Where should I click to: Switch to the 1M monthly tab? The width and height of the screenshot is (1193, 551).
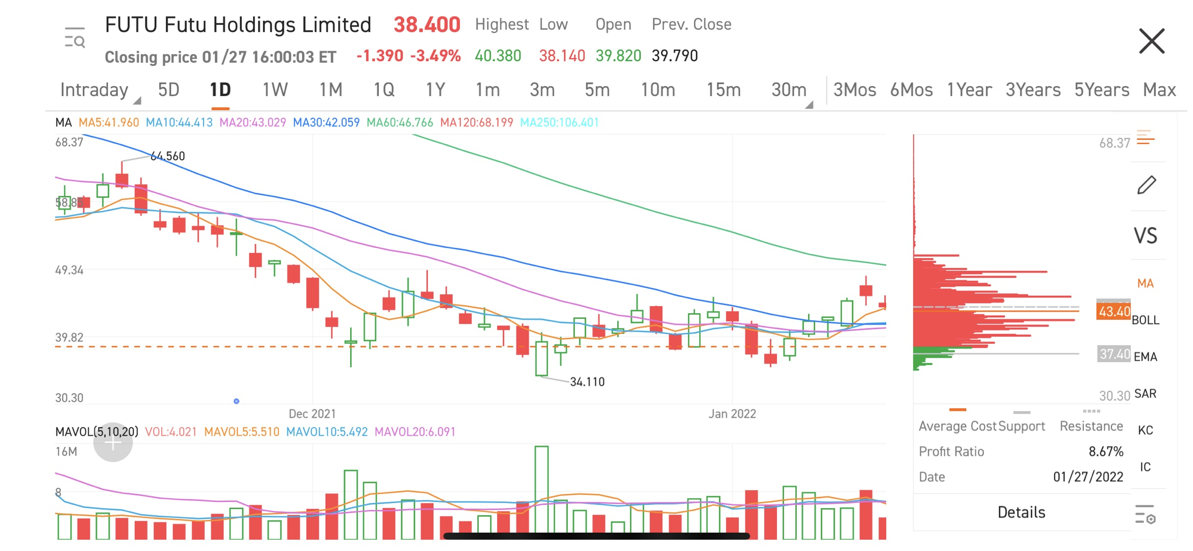(331, 90)
